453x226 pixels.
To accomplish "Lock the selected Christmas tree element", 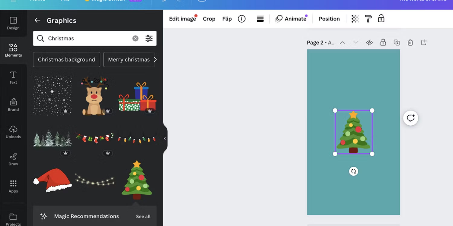I will tap(381, 18).
